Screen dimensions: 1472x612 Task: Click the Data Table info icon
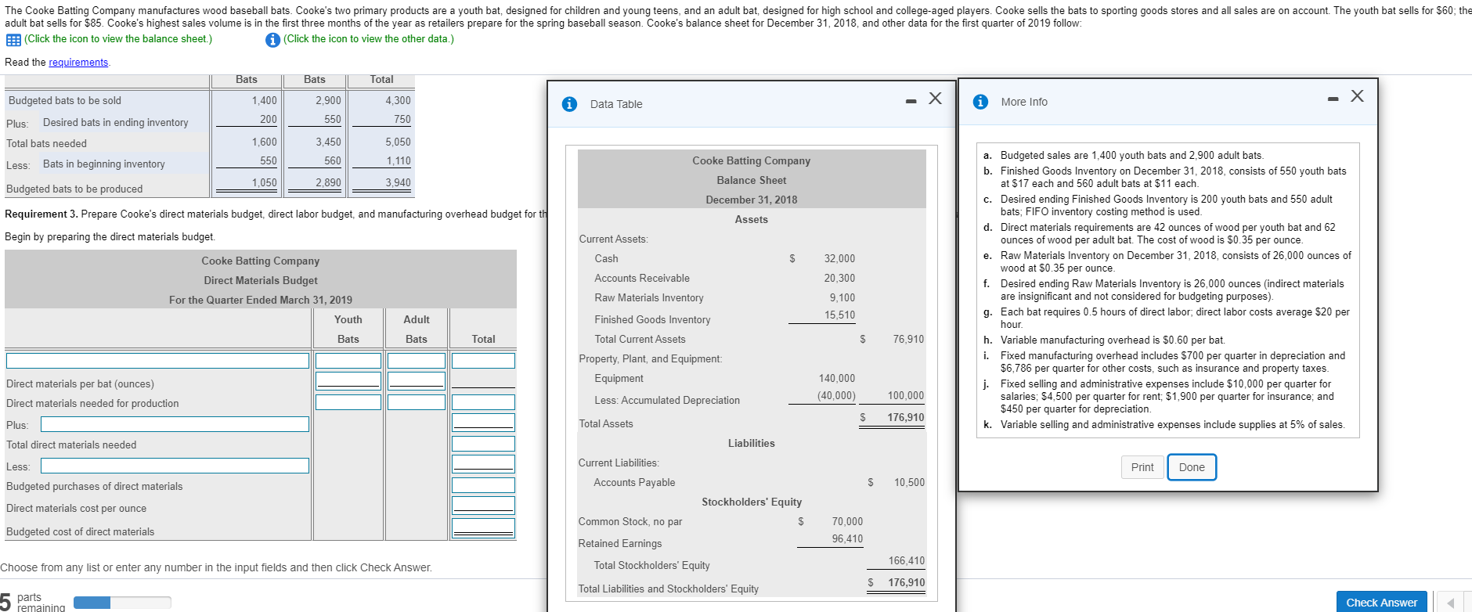tap(570, 104)
